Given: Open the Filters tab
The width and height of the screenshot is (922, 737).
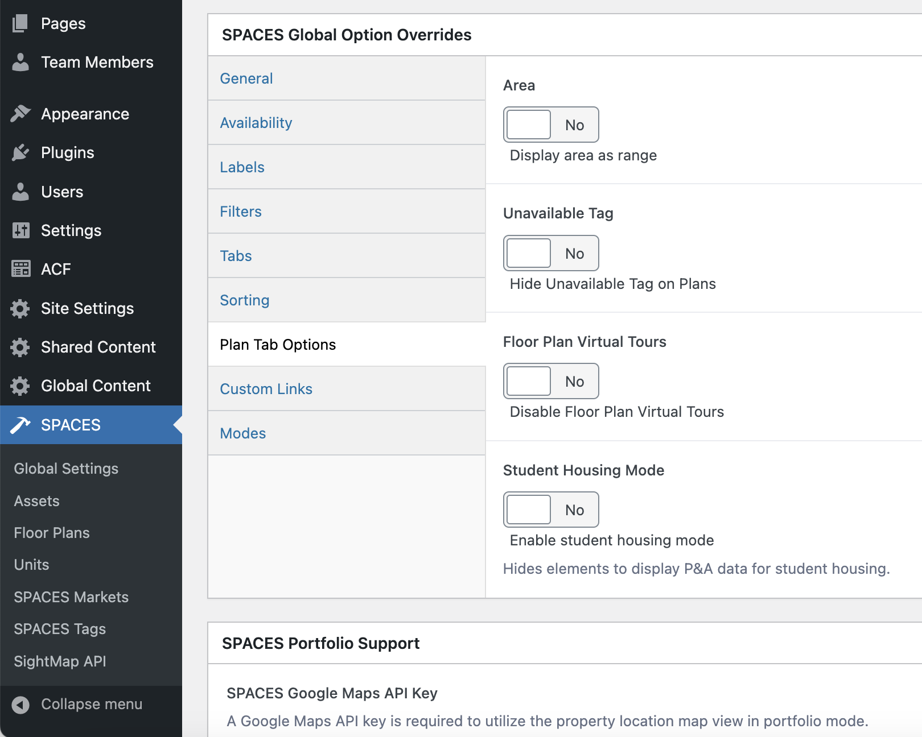Looking at the screenshot, I should (347, 212).
